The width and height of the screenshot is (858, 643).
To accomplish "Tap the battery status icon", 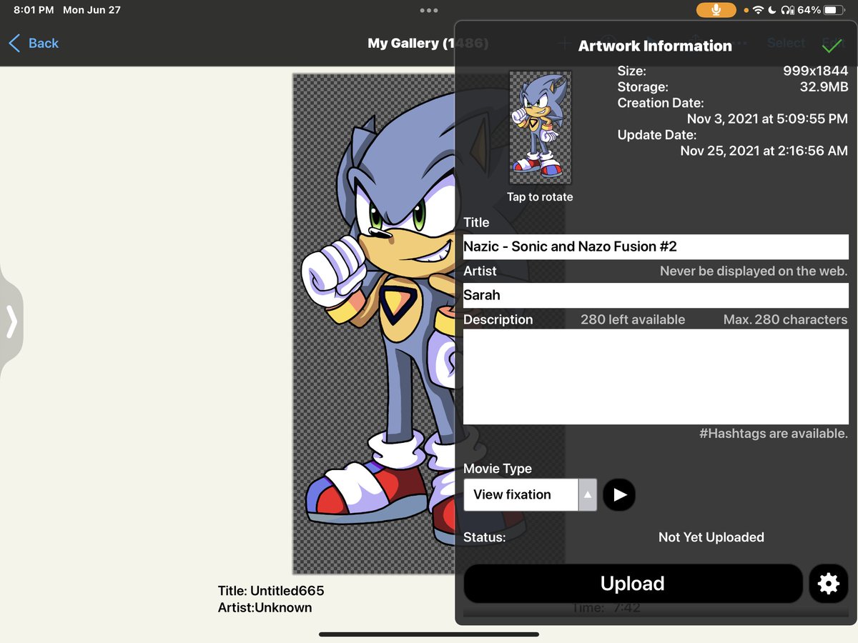I will 834,10.
